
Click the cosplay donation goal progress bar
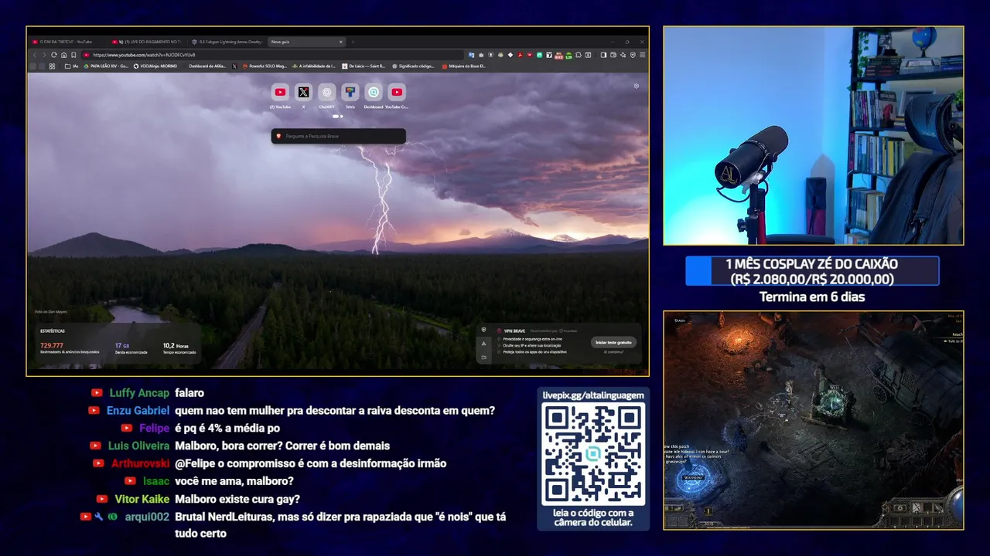812,271
